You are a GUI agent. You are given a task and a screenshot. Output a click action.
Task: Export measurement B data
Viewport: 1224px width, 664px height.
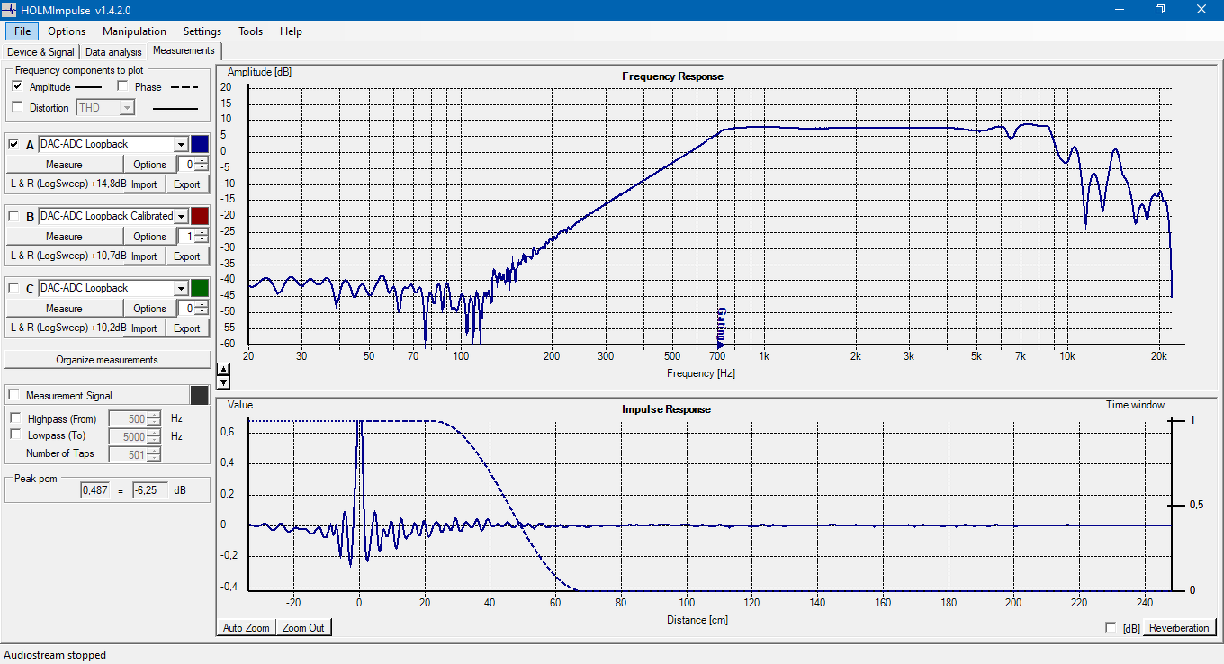click(x=187, y=256)
